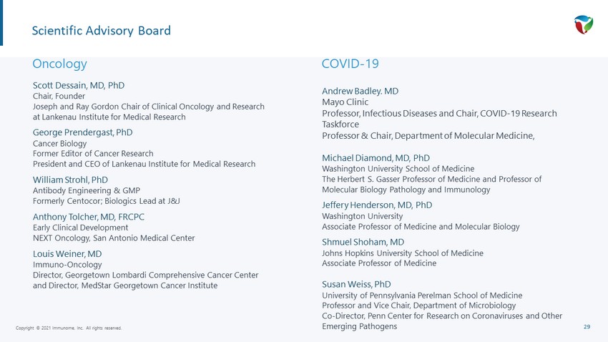
Task: Click the page number 29
Action: [587, 327]
